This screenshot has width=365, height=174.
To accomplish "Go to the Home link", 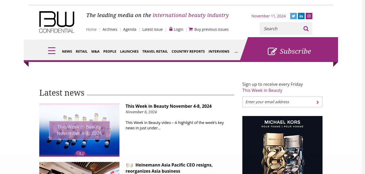I will (91, 29).
